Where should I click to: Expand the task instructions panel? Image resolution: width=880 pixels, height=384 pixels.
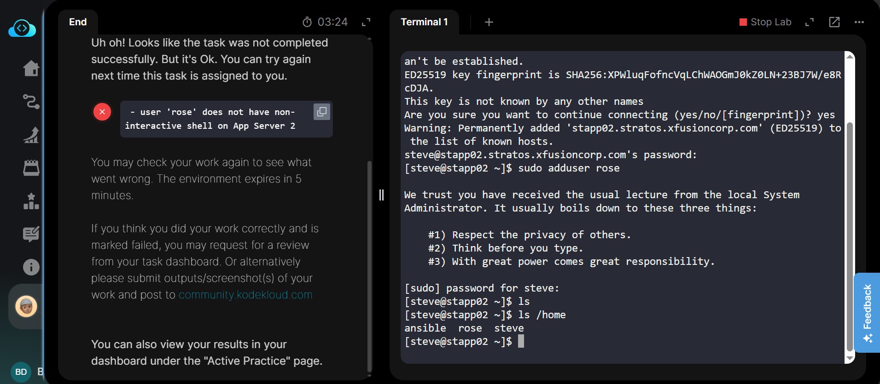366,22
